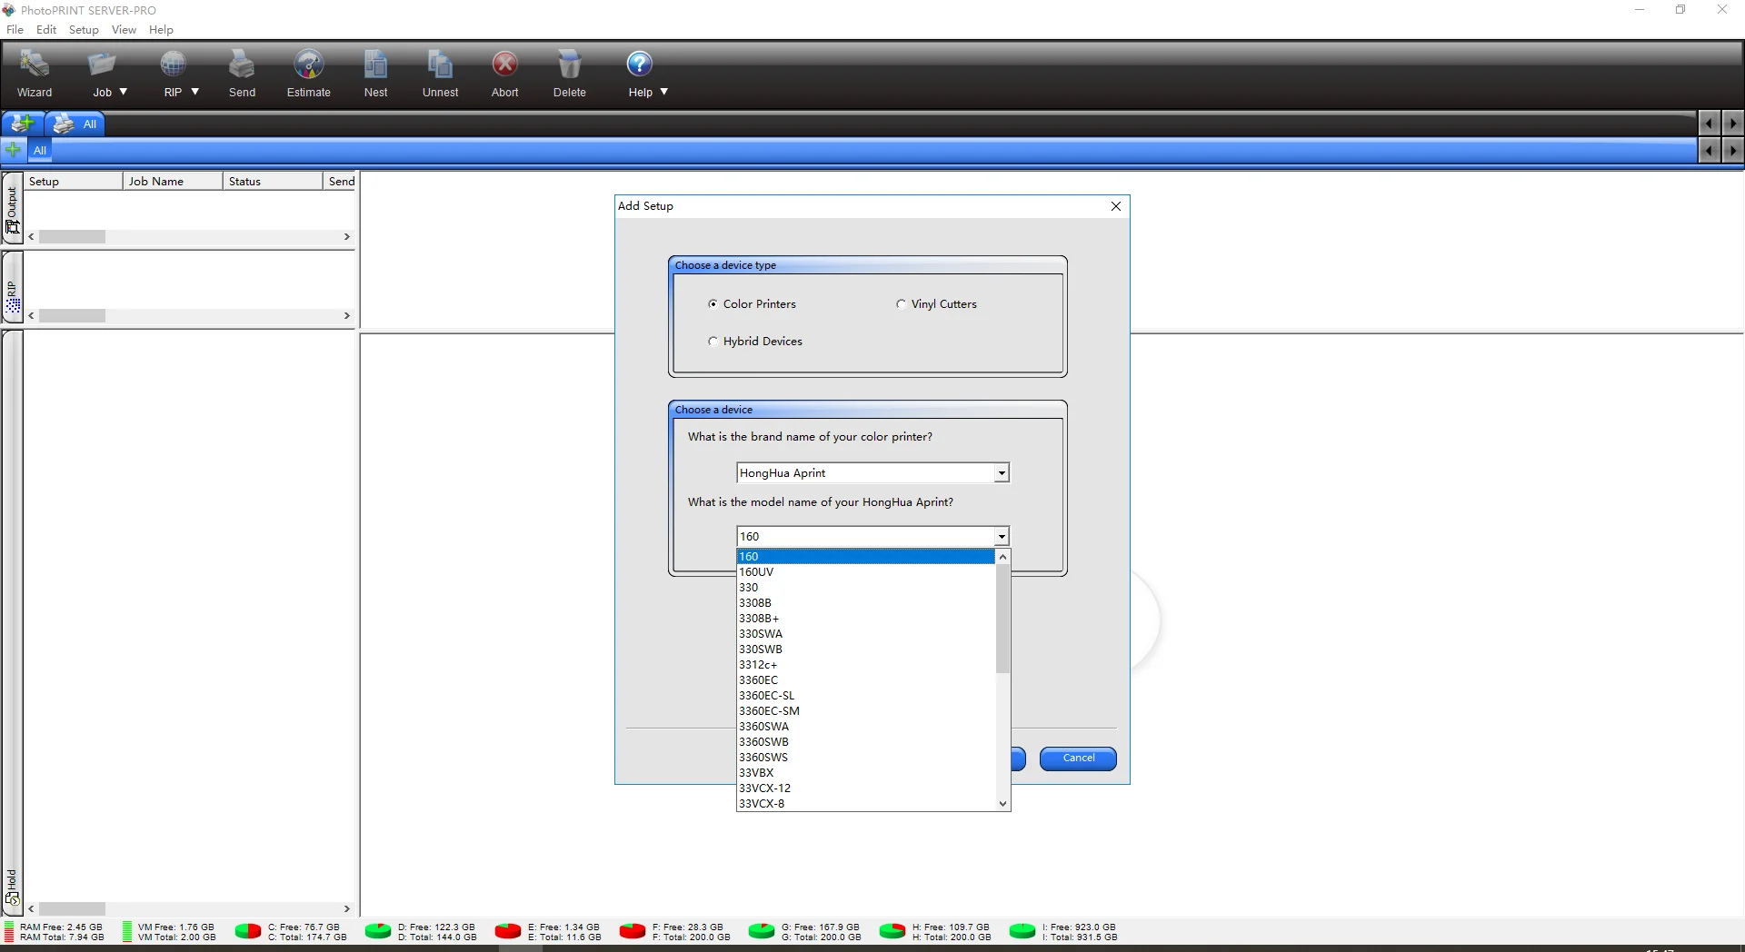Click the RIP globe toolbar icon
This screenshot has height=952, width=1745.
tap(173, 64)
